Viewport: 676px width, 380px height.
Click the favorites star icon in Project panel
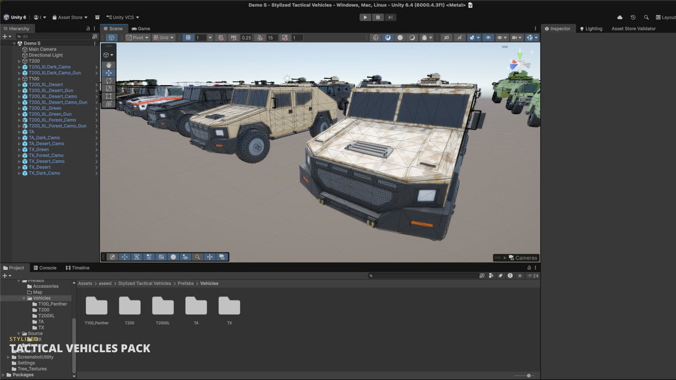point(520,276)
